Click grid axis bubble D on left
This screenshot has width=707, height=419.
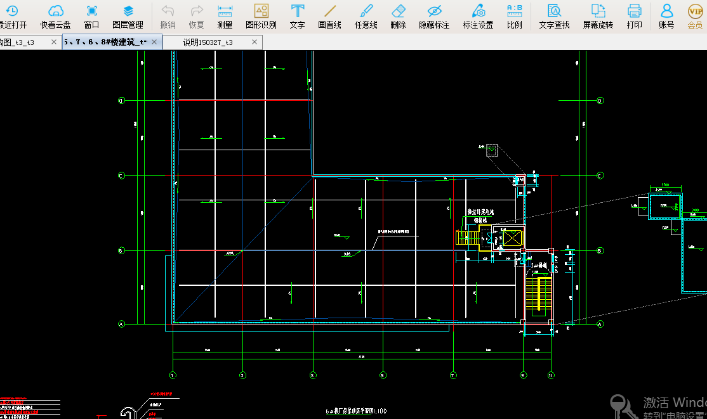[121, 100]
